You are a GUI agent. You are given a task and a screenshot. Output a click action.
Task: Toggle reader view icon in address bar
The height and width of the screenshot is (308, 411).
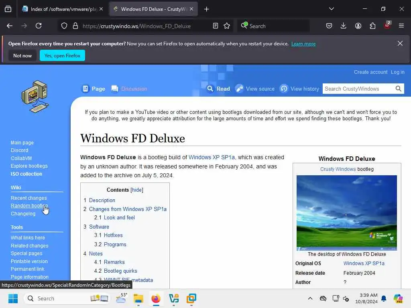pyautogui.click(x=216, y=26)
